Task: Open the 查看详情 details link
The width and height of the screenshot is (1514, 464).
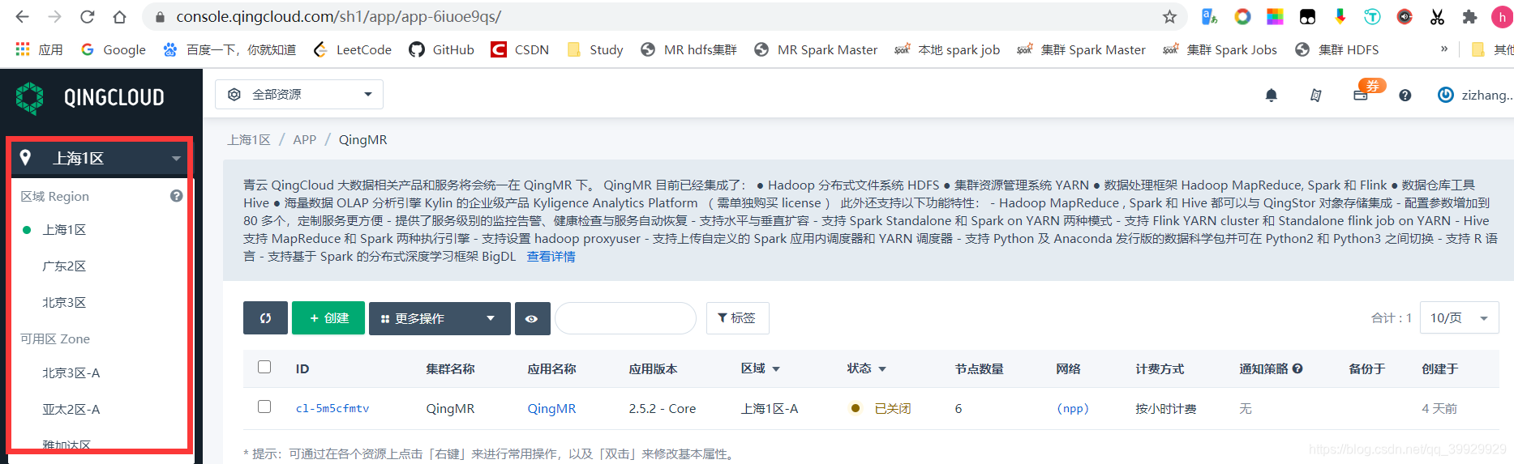Action: [551, 257]
